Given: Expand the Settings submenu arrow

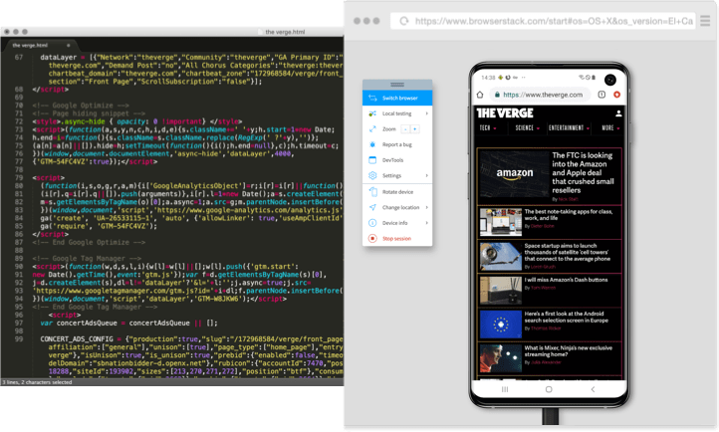Looking at the screenshot, I should (x=426, y=175).
